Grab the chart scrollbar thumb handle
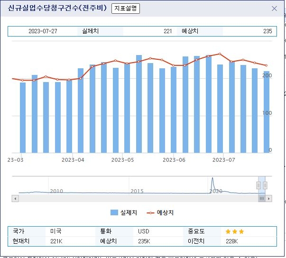Viewport: 286px width, 258px height. click(x=261, y=199)
